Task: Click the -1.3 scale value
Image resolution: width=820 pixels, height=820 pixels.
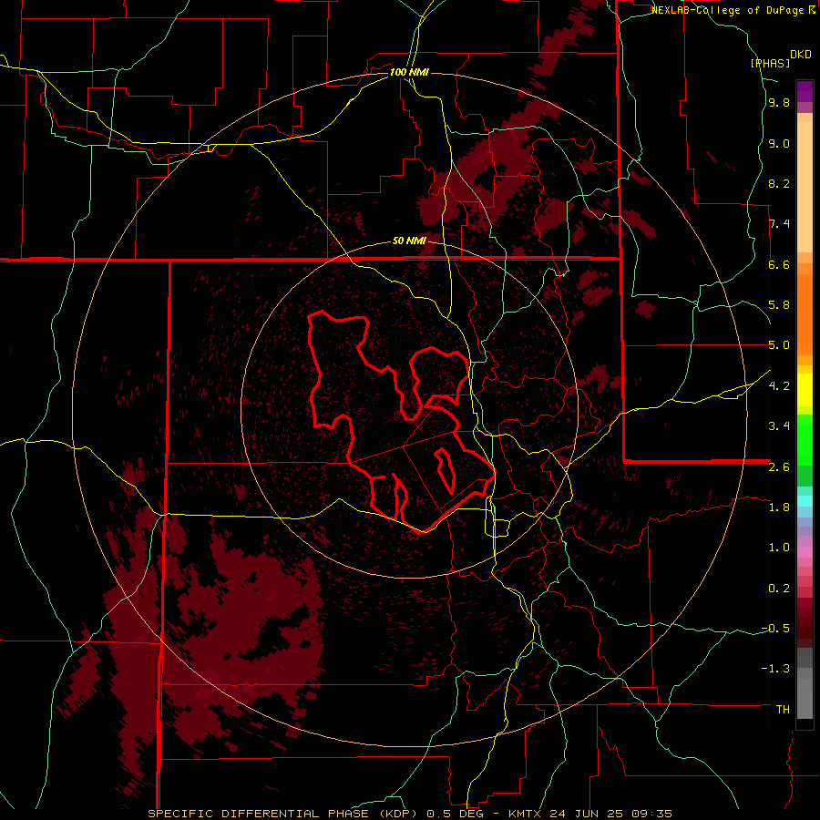Action: [775, 669]
